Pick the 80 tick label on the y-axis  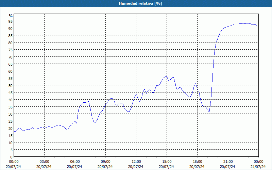[11, 42]
